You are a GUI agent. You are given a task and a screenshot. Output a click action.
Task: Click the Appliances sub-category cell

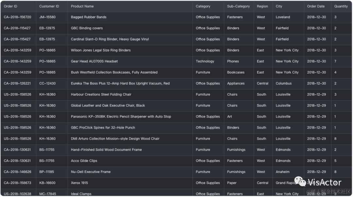(x=236, y=83)
